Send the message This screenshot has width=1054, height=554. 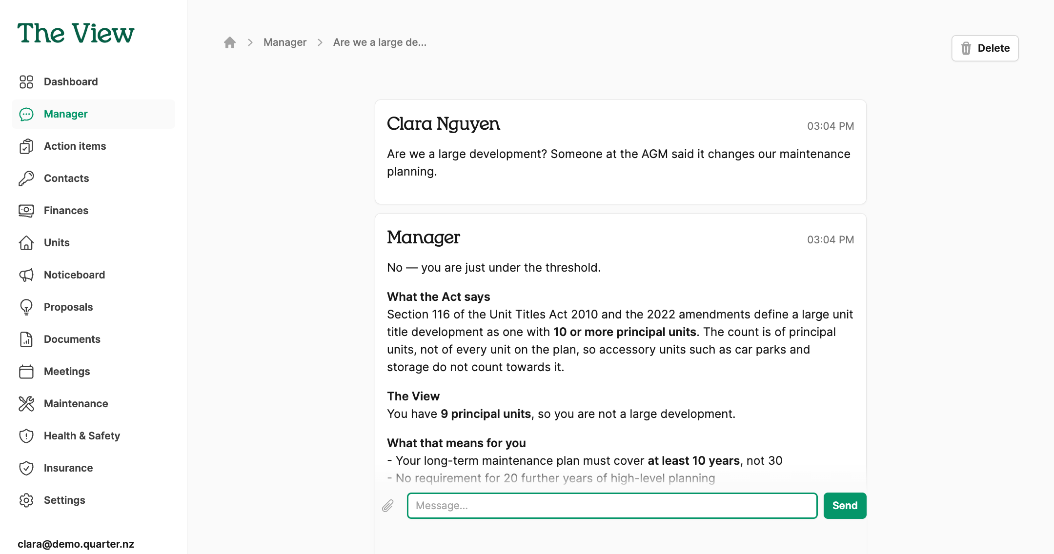pyautogui.click(x=845, y=506)
